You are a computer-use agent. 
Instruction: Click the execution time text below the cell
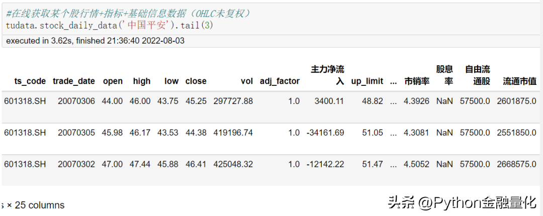tap(95, 41)
